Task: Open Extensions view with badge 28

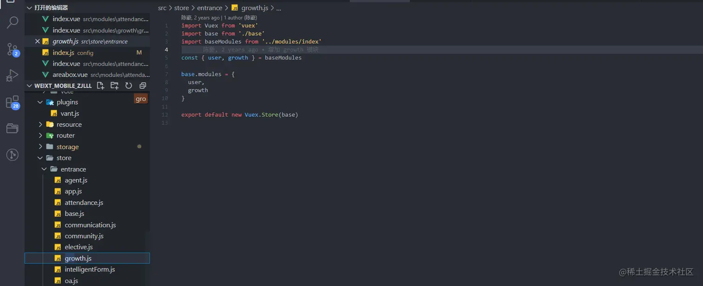Action: pos(13,102)
